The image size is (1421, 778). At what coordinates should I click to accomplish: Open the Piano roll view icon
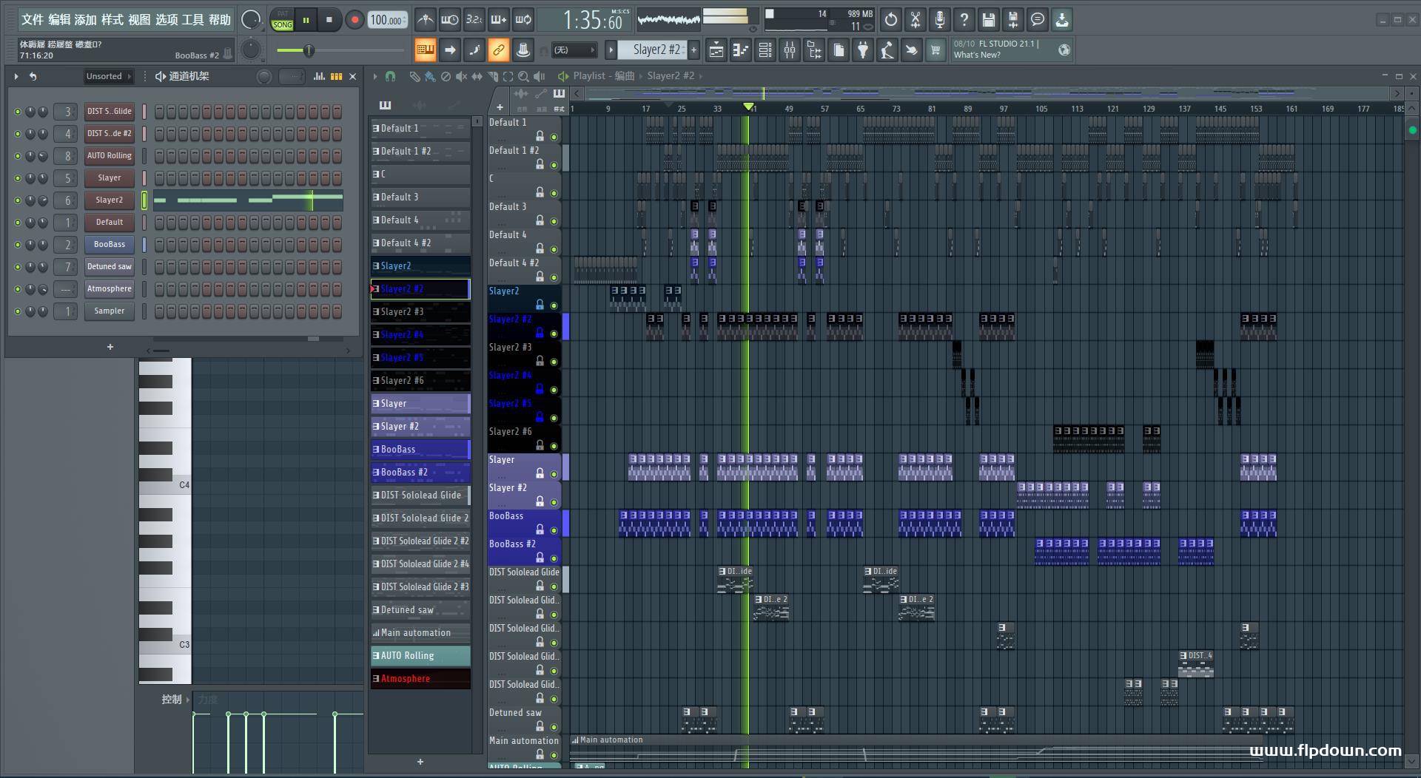(741, 50)
